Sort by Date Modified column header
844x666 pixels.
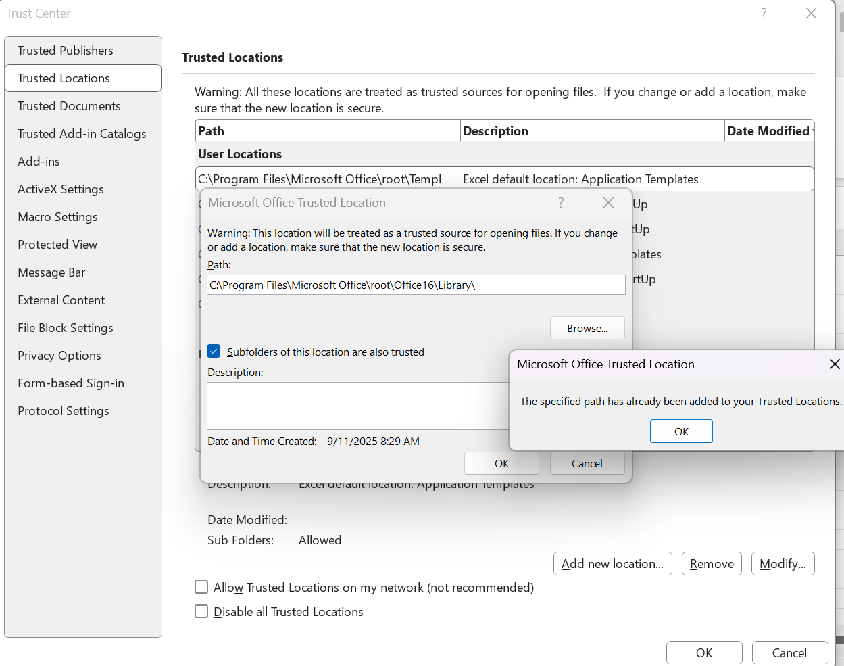point(769,131)
